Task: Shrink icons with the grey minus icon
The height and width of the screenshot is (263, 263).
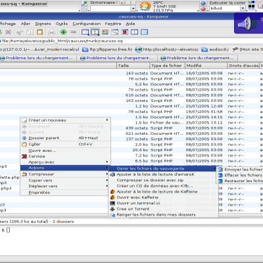Action: pyautogui.click(x=73, y=32)
